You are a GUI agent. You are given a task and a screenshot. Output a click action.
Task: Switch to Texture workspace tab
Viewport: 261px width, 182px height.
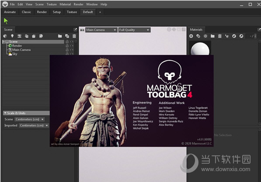point(72,12)
